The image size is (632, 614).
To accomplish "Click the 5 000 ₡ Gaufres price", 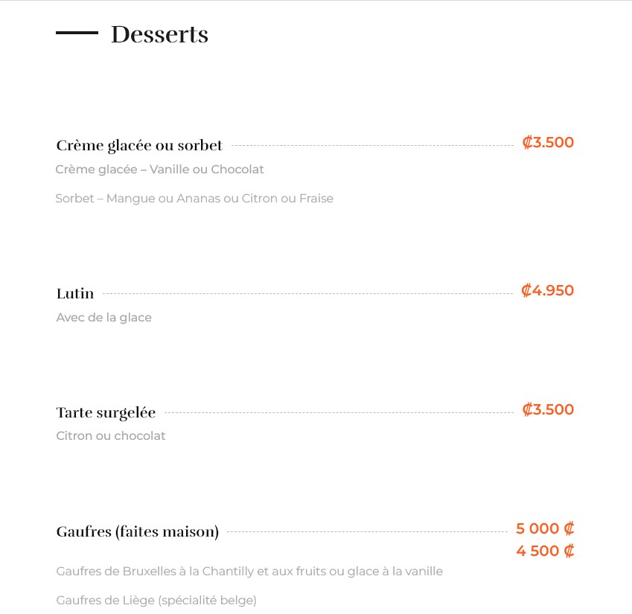I will [545, 528].
